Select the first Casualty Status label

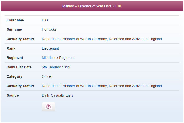point(20,39)
